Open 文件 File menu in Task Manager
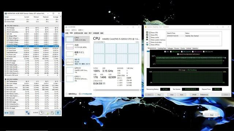234x131 pixels. 67,30
